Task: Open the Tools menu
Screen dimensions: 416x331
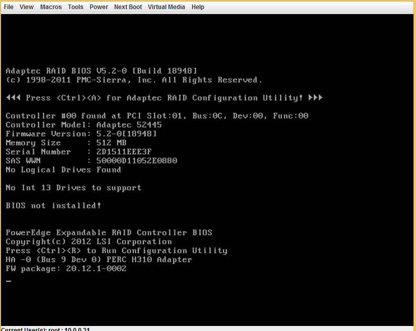Action: point(75,7)
